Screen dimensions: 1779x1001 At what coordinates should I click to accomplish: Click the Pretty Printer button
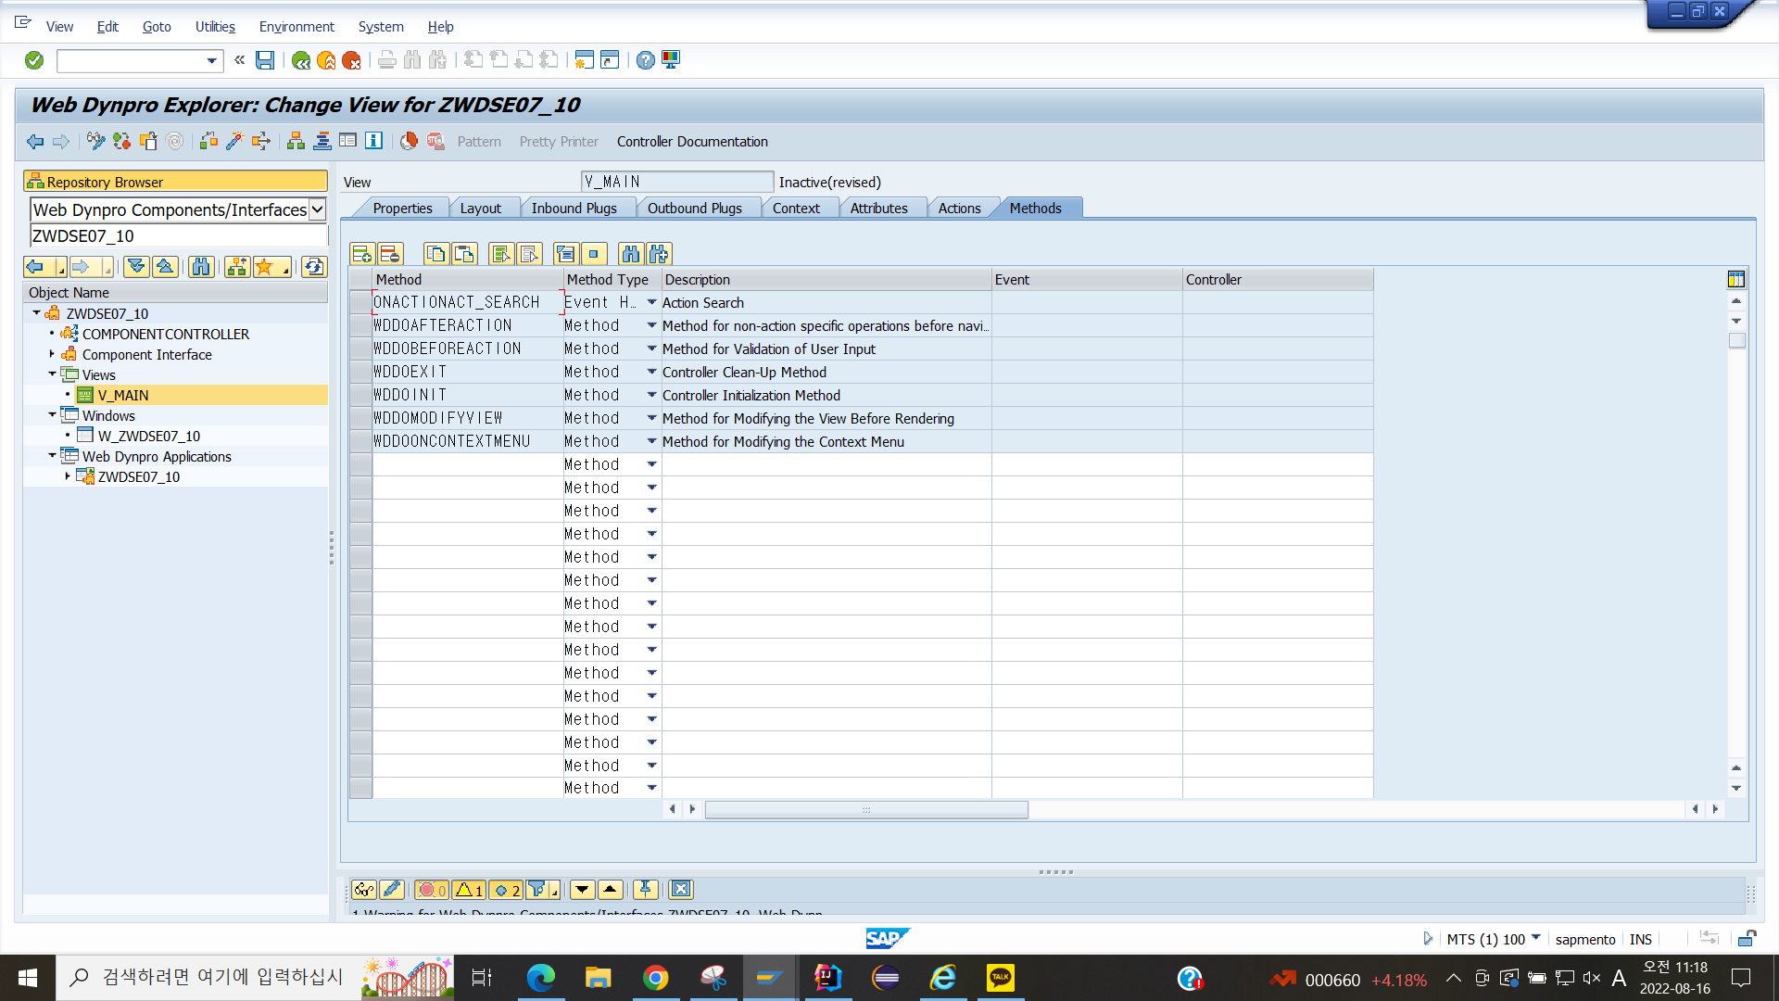point(559,142)
